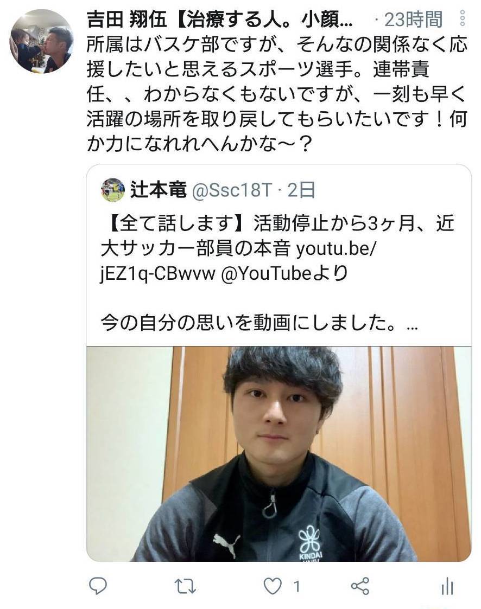This screenshot has height=609, width=481.
Task: Open the youtu.be video link
Action: coord(237,261)
